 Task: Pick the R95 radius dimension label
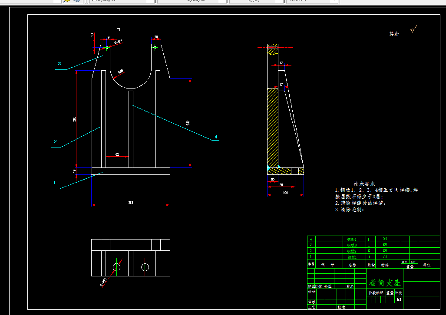121,72
